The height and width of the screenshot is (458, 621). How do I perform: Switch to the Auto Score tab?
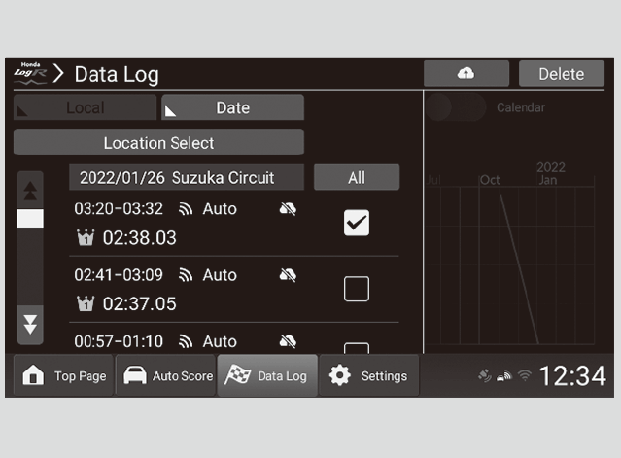(x=169, y=376)
